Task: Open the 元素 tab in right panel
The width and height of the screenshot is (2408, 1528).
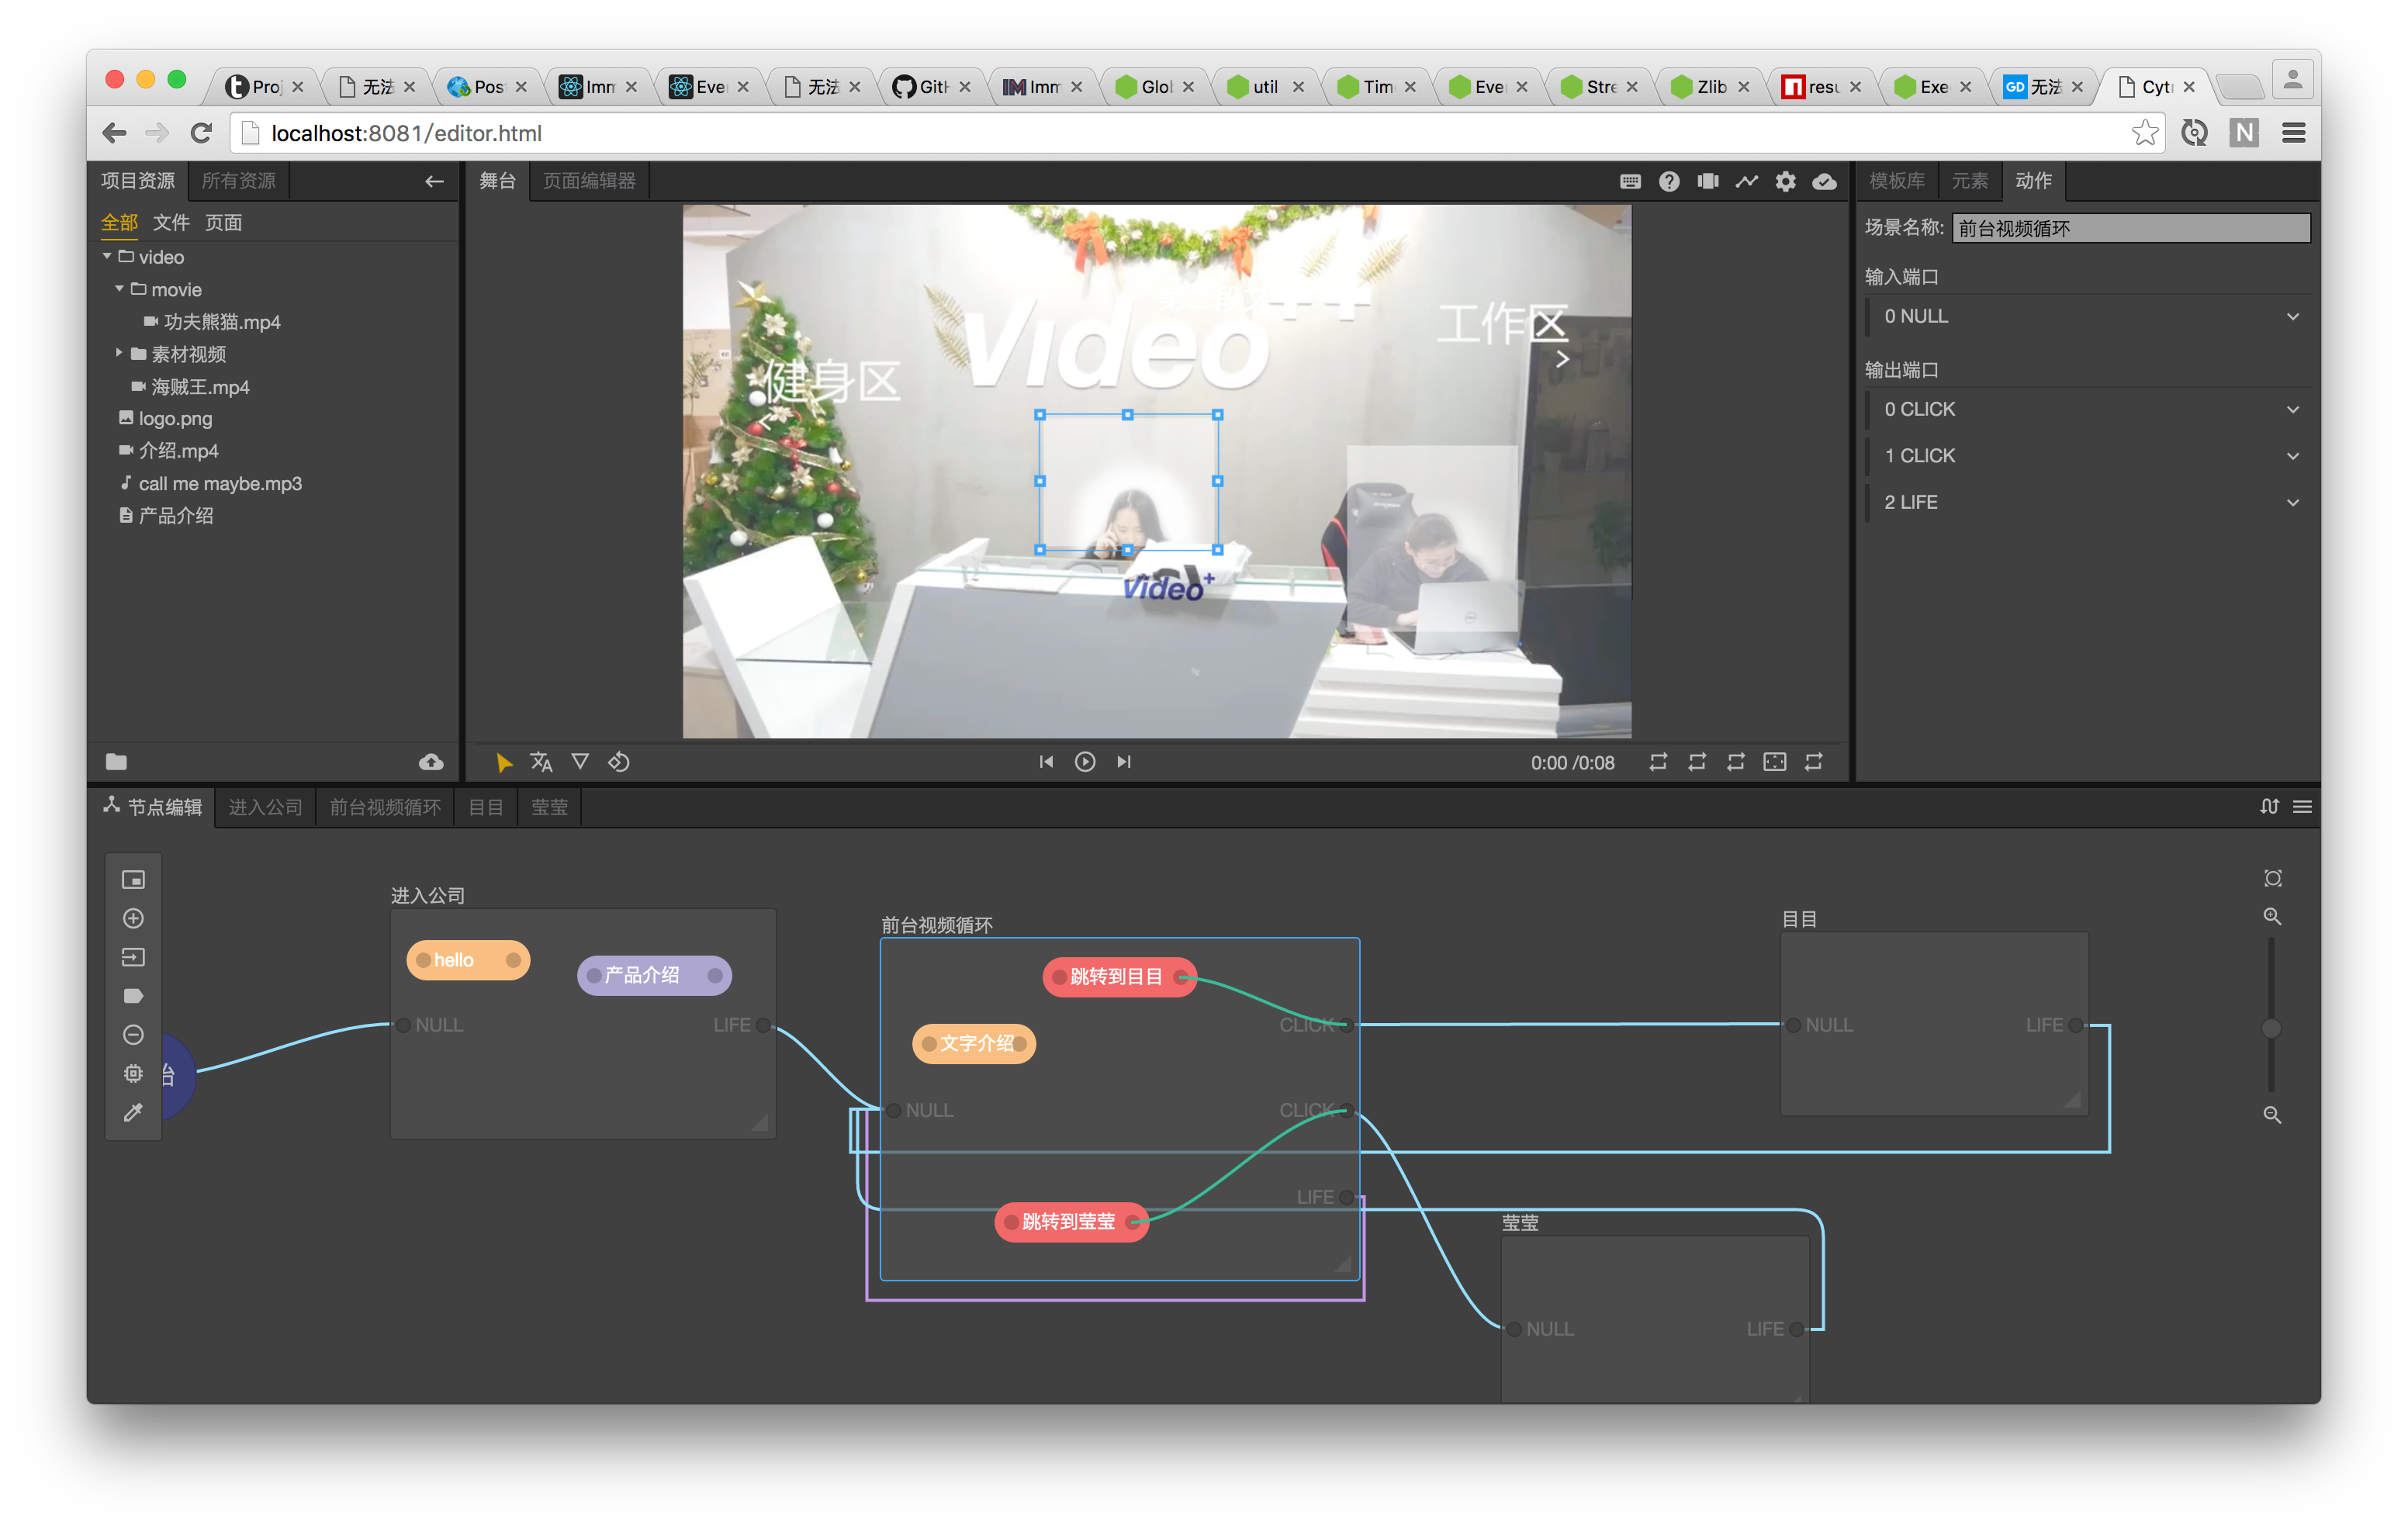Action: [1969, 181]
